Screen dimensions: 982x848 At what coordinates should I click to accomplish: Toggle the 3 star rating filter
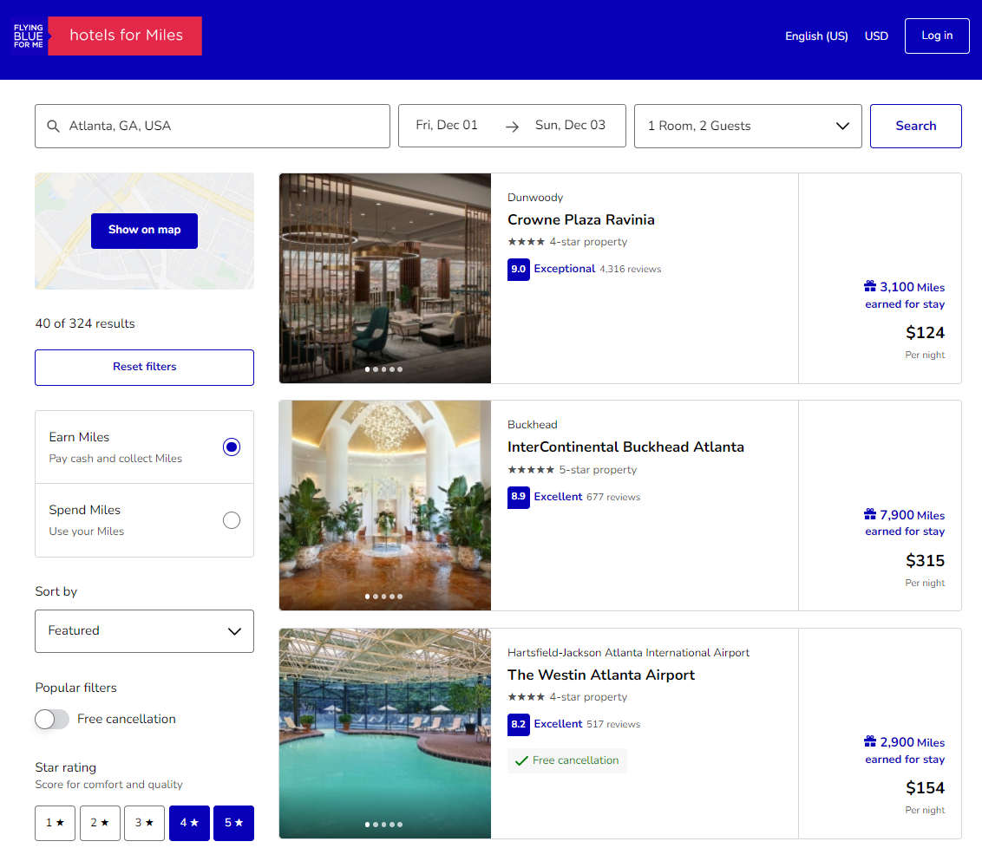144,823
